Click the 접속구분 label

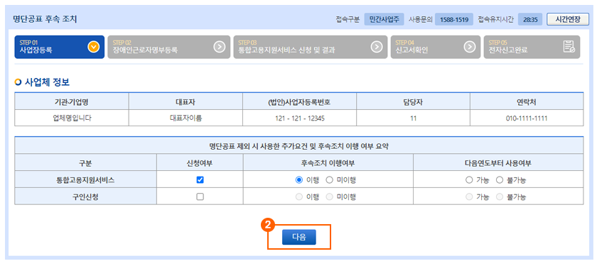point(348,19)
